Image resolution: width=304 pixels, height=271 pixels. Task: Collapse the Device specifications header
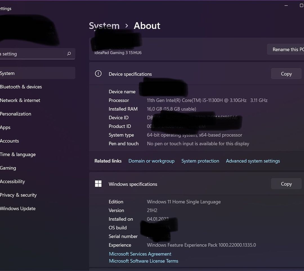tap(196, 74)
